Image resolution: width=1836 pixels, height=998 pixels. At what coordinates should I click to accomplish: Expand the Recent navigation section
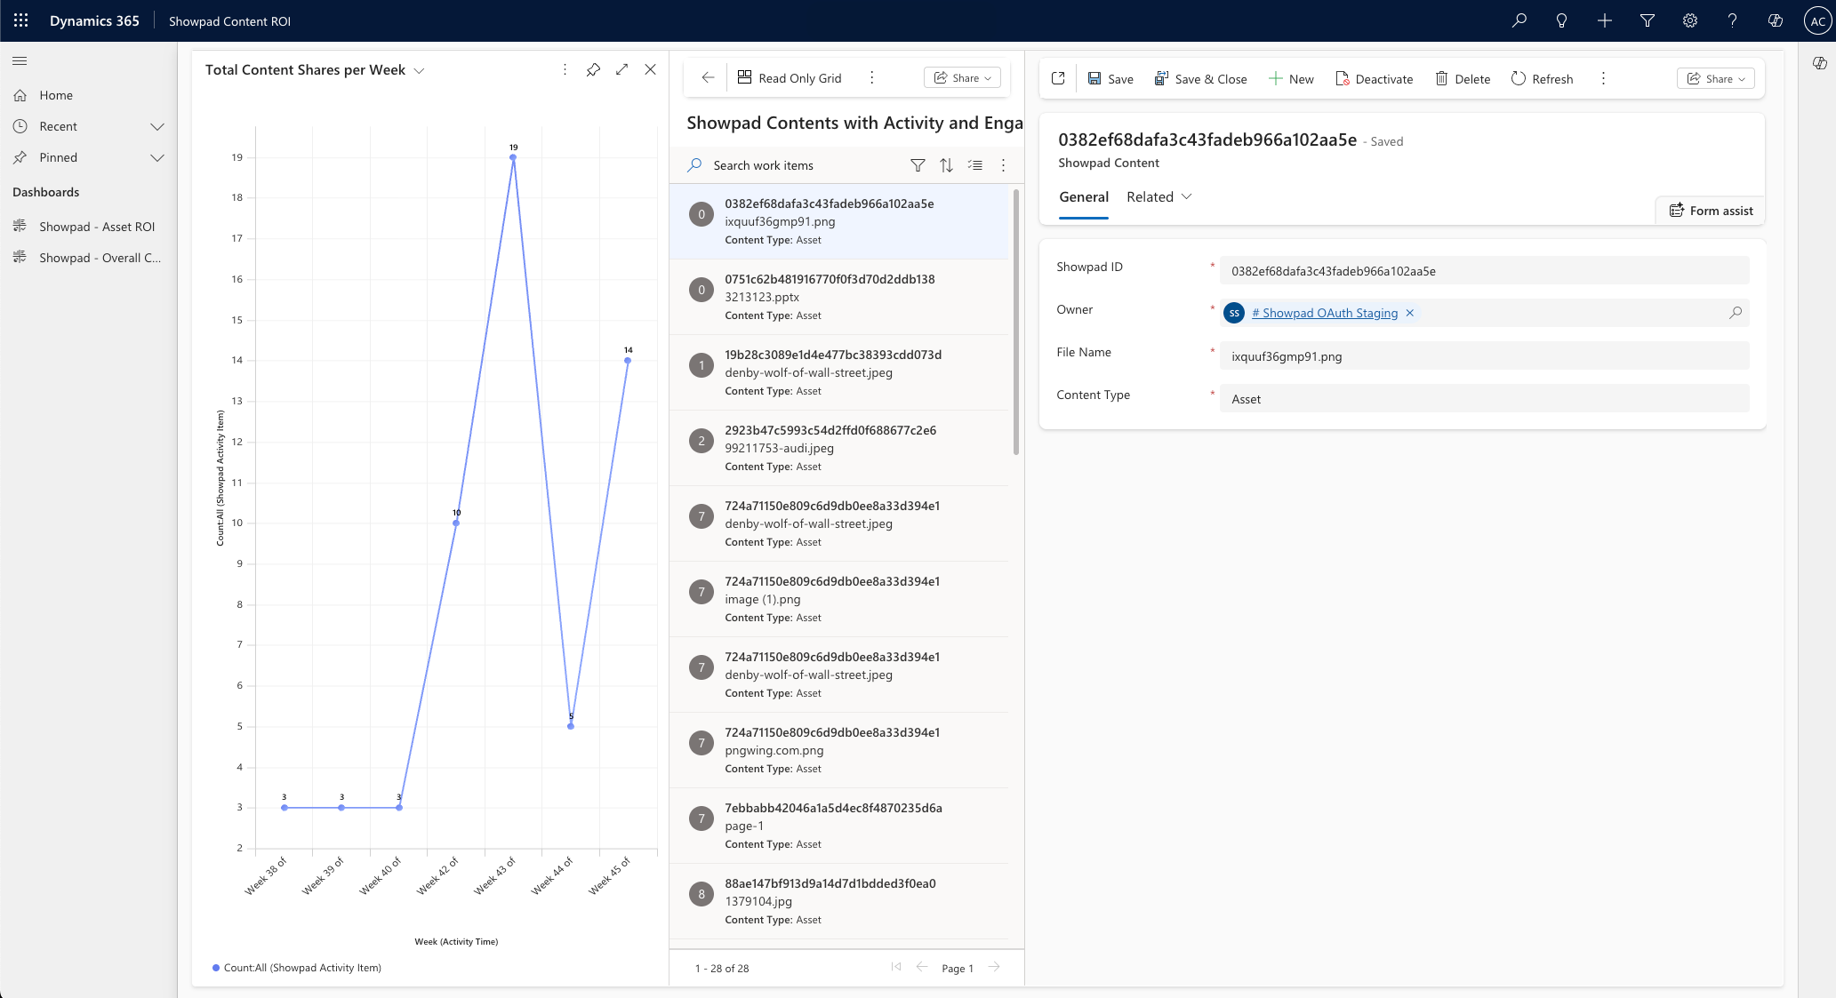click(157, 126)
